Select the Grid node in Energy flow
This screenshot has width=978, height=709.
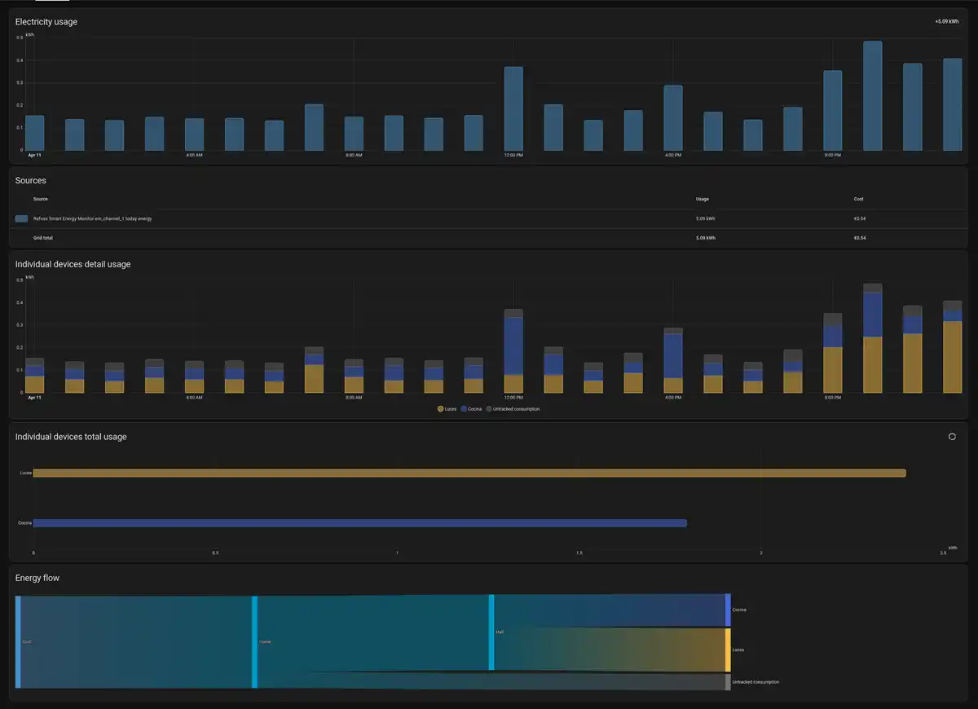point(18,642)
